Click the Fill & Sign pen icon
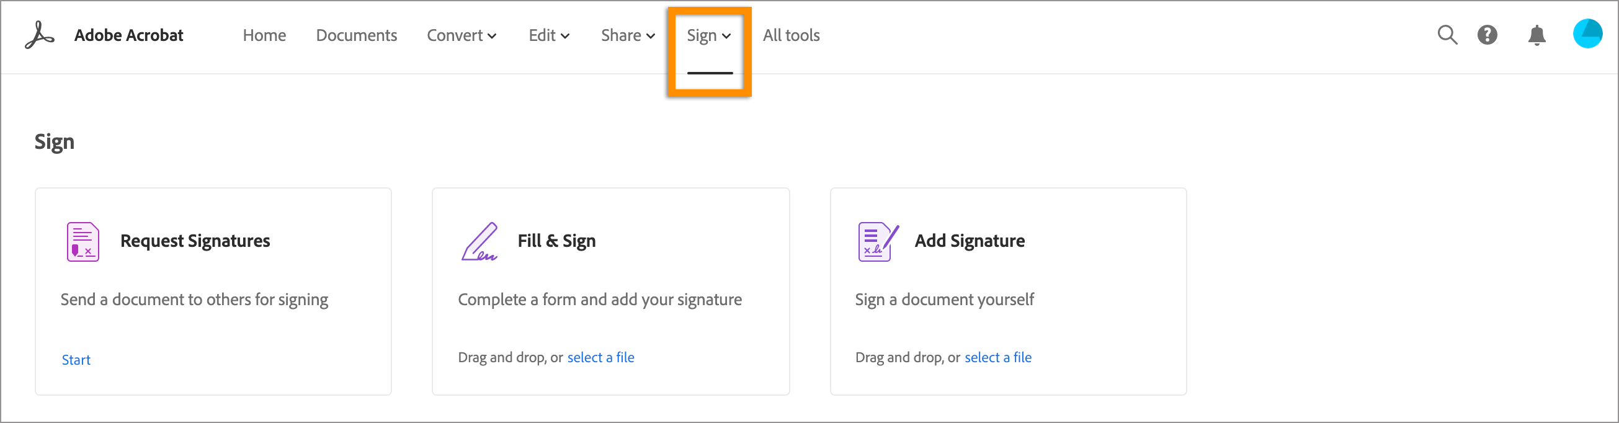The height and width of the screenshot is (423, 1619). pos(479,242)
